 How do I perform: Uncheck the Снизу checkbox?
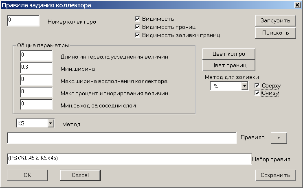click(257, 93)
